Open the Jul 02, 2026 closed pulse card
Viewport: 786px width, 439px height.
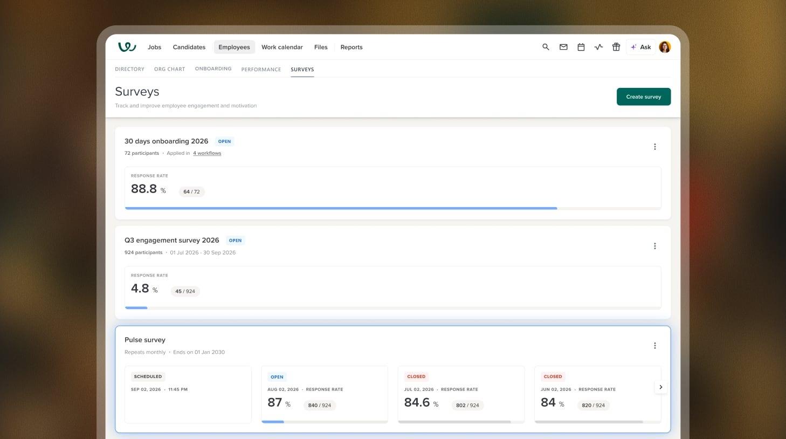[461, 395]
